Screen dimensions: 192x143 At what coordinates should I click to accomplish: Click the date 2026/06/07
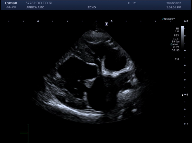click(174, 3)
